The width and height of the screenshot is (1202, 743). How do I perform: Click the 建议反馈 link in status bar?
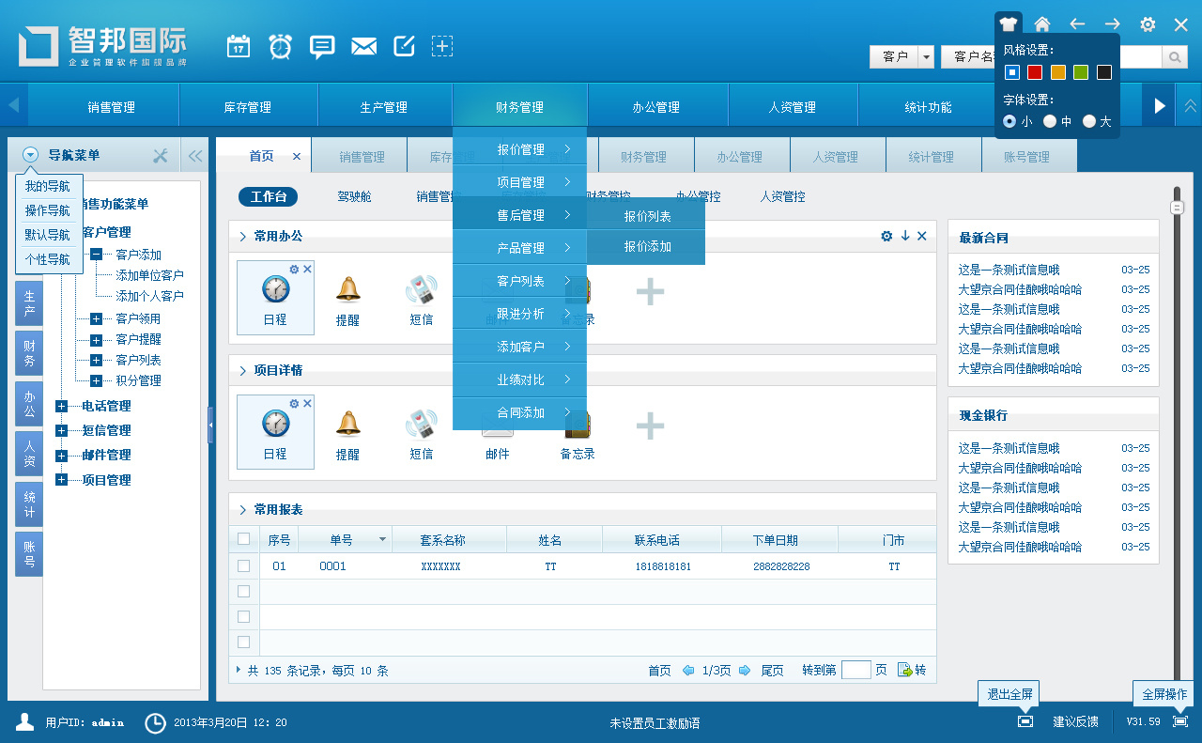tap(1075, 721)
